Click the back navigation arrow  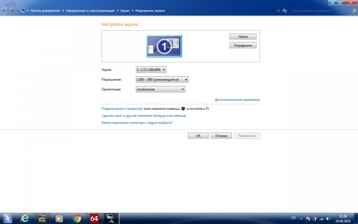pos(5,10)
